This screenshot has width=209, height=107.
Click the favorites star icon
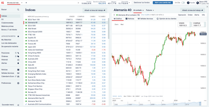18,36
